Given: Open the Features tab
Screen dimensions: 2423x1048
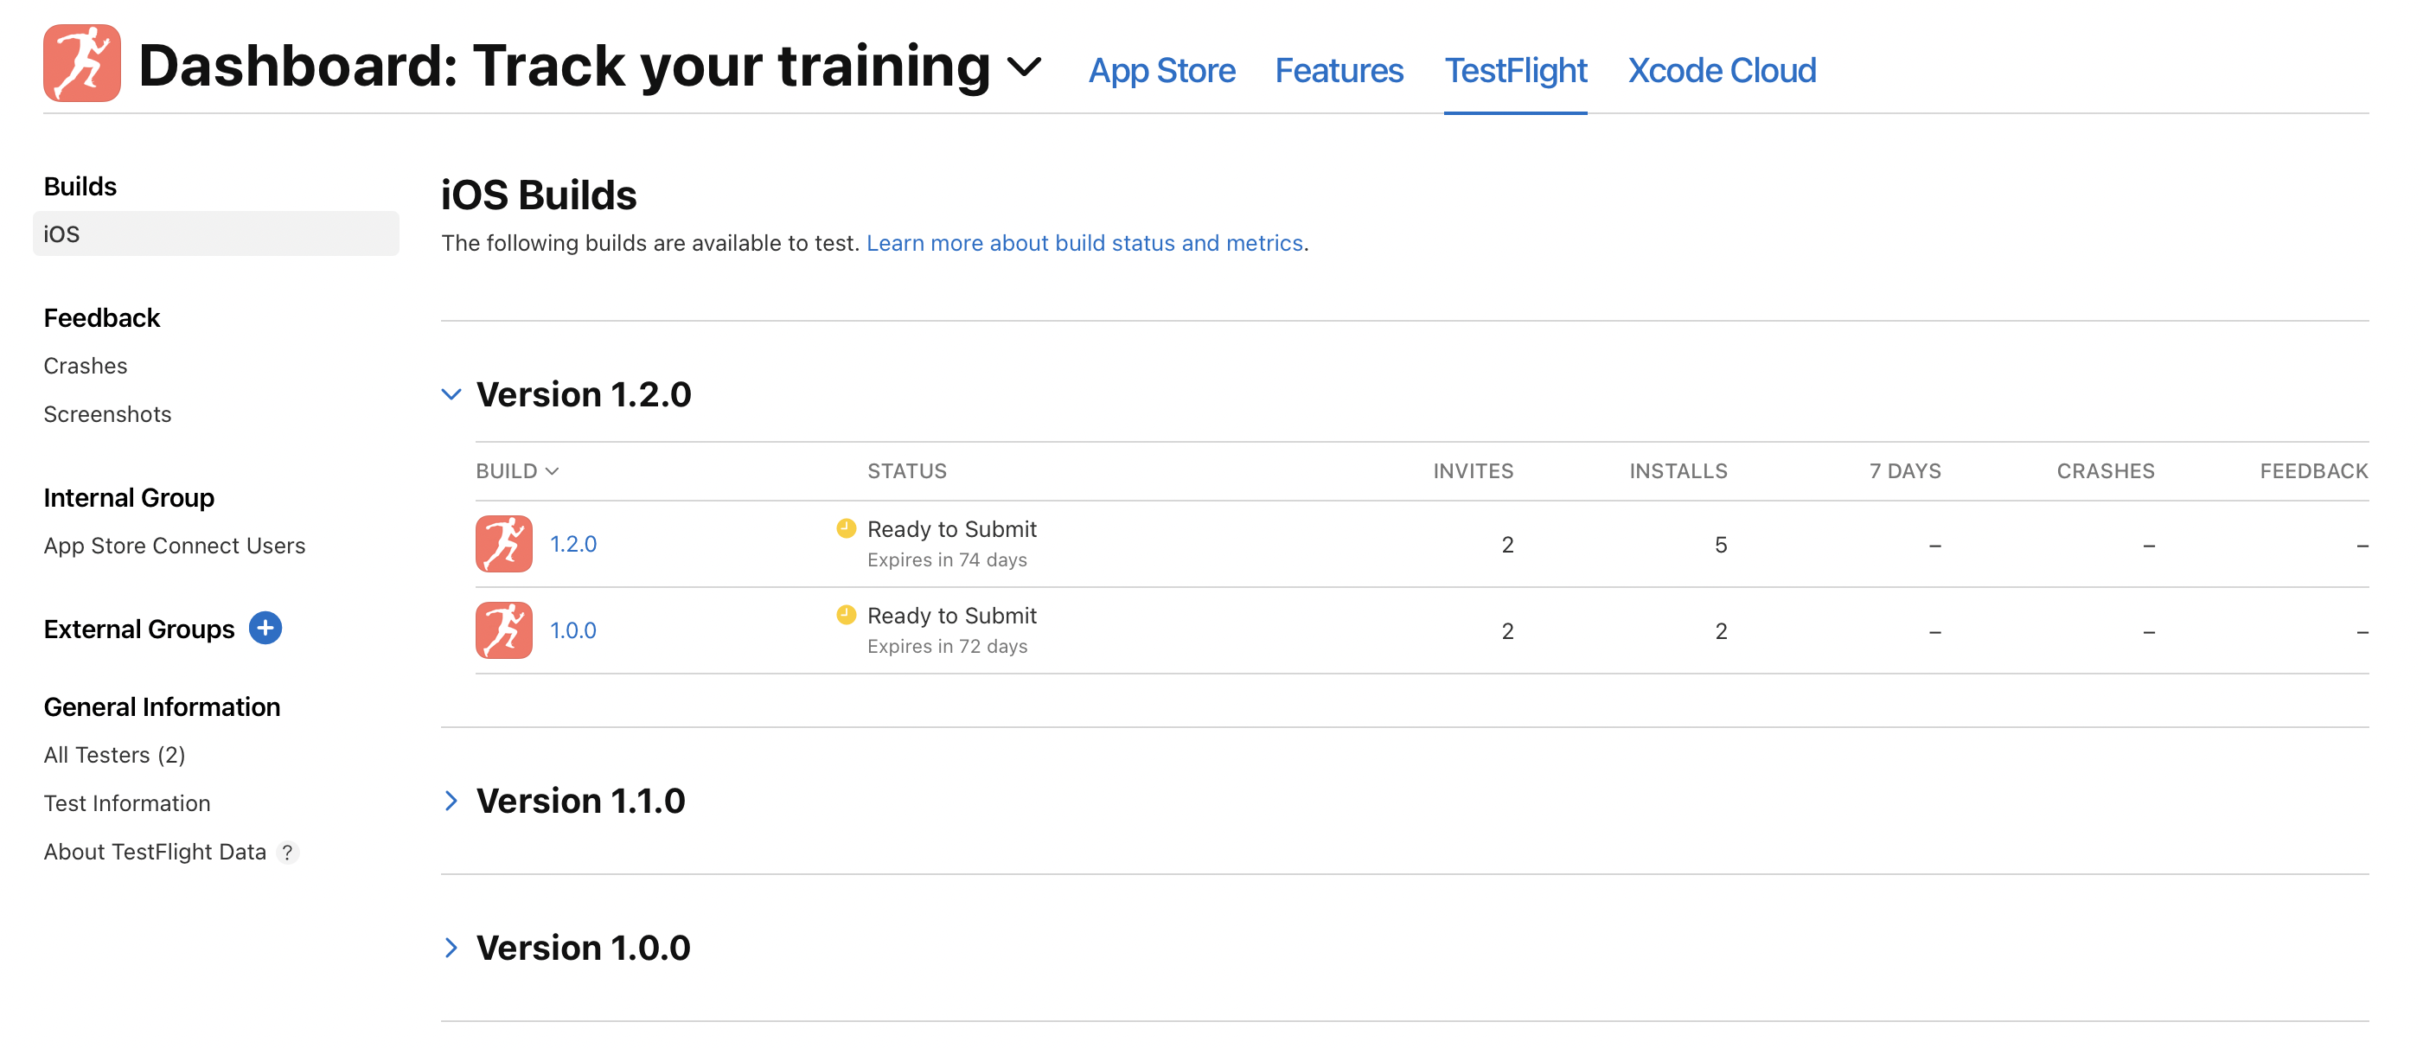Looking at the screenshot, I should click(x=1339, y=71).
